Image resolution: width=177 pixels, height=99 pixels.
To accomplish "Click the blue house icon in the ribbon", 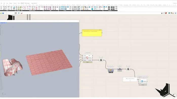I will 104,7.
